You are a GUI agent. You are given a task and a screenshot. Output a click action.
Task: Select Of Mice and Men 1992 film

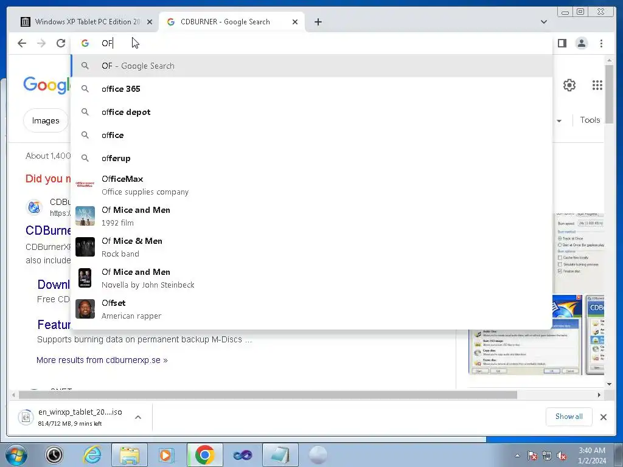312,216
